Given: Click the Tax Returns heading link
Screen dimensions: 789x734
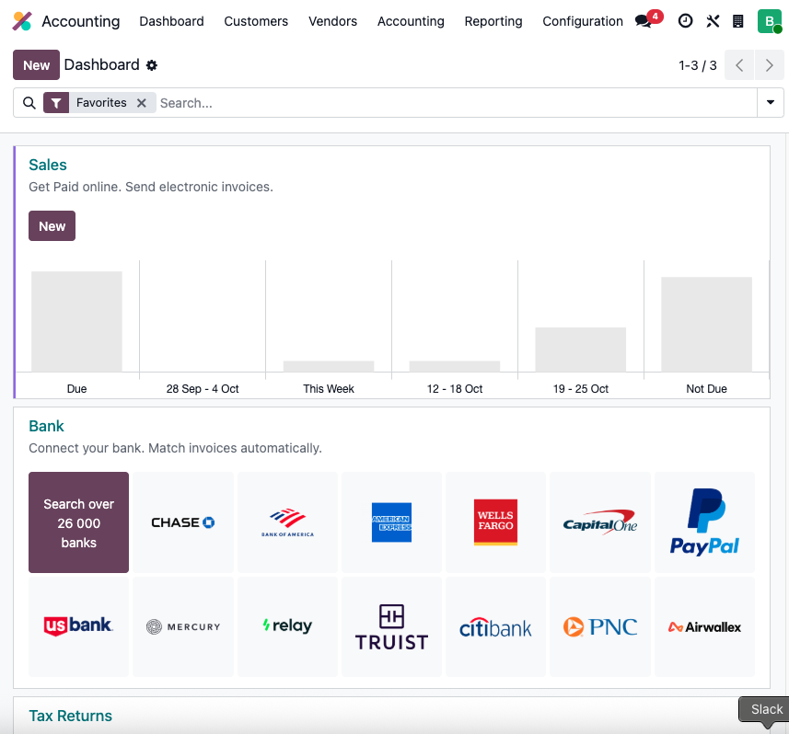Looking at the screenshot, I should click(71, 716).
